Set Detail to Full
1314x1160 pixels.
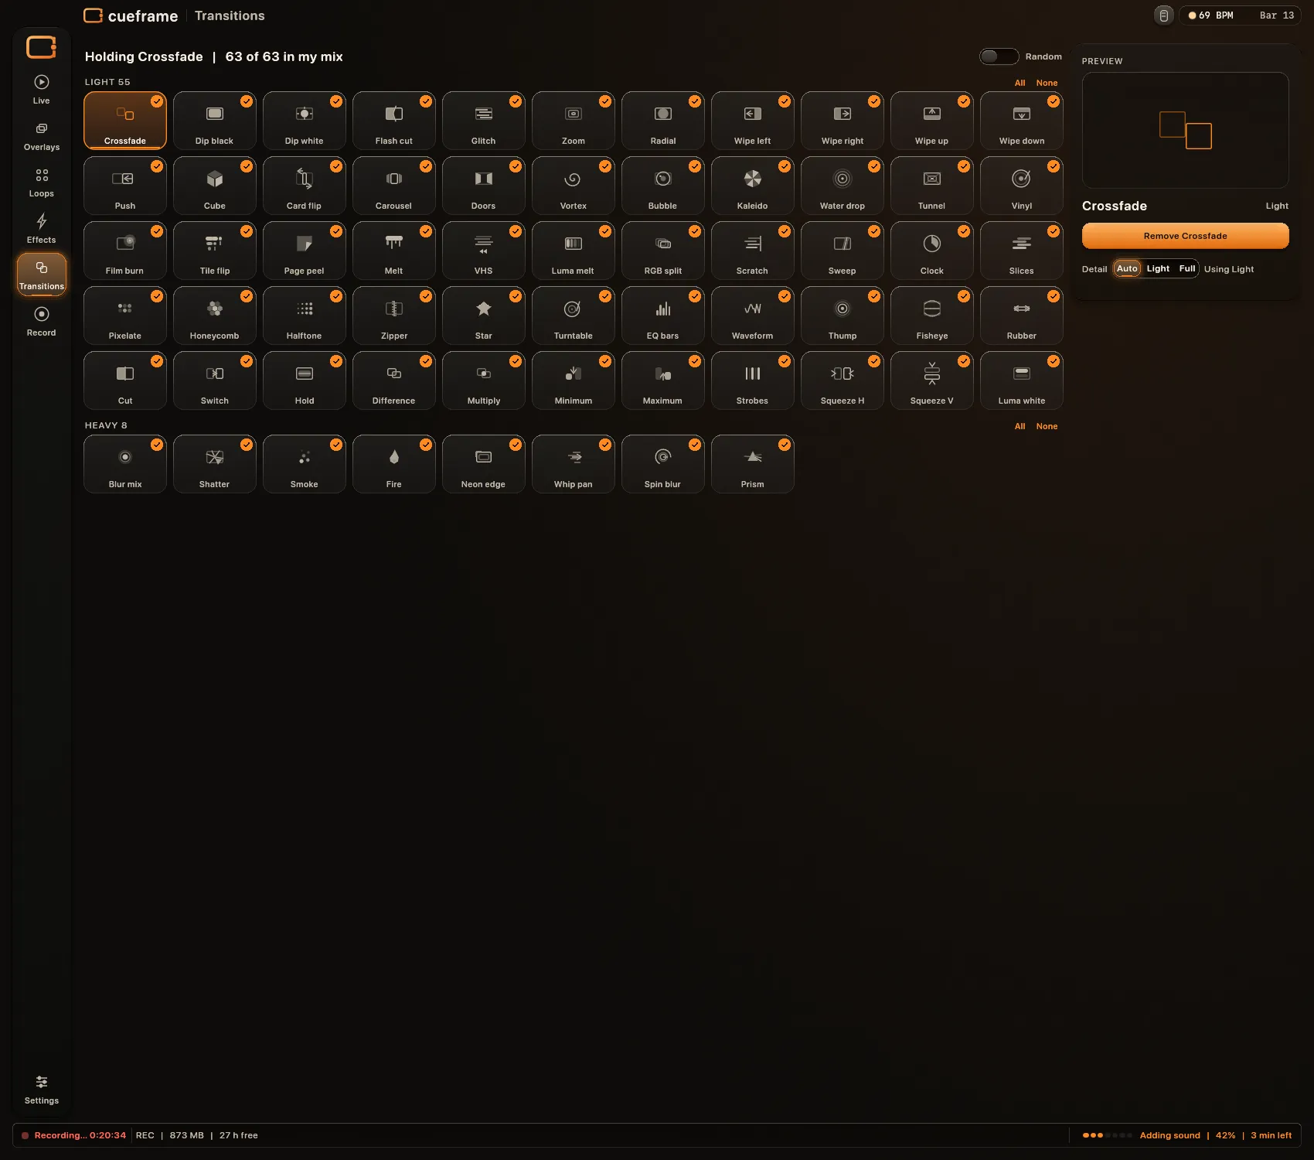click(1186, 268)
